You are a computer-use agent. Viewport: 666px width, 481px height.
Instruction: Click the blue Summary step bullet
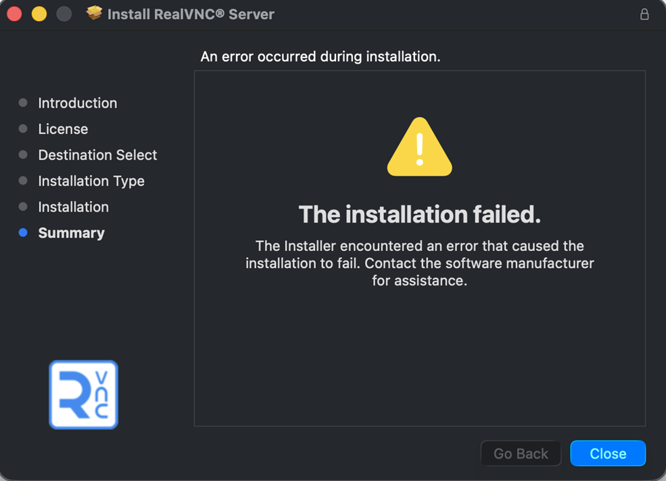coord(23,233)
